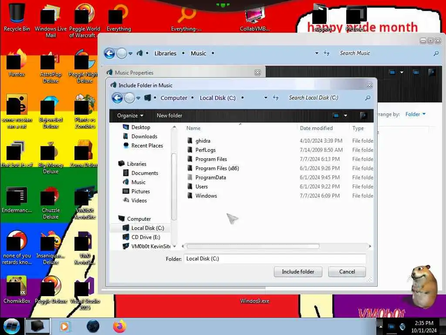Click Computer breadcrumb in dialog
446x335 pixels.
coord(174,98)
